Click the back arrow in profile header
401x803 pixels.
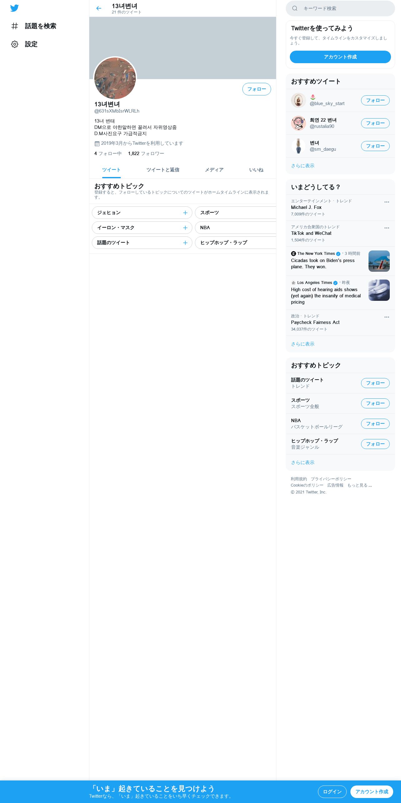(99, 8)
